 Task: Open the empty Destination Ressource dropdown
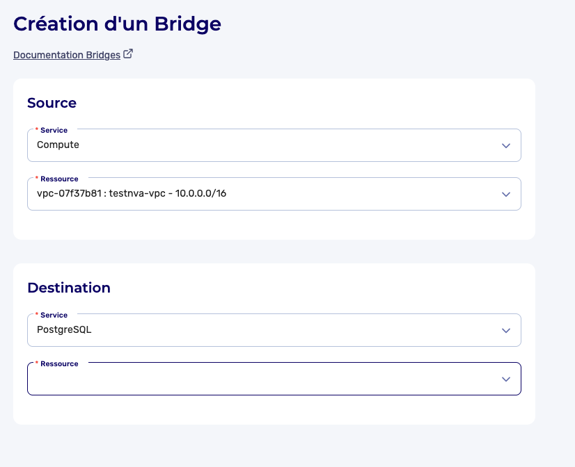274,379
